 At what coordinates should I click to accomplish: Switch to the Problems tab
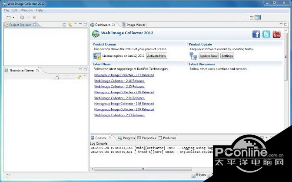(167, 138)
